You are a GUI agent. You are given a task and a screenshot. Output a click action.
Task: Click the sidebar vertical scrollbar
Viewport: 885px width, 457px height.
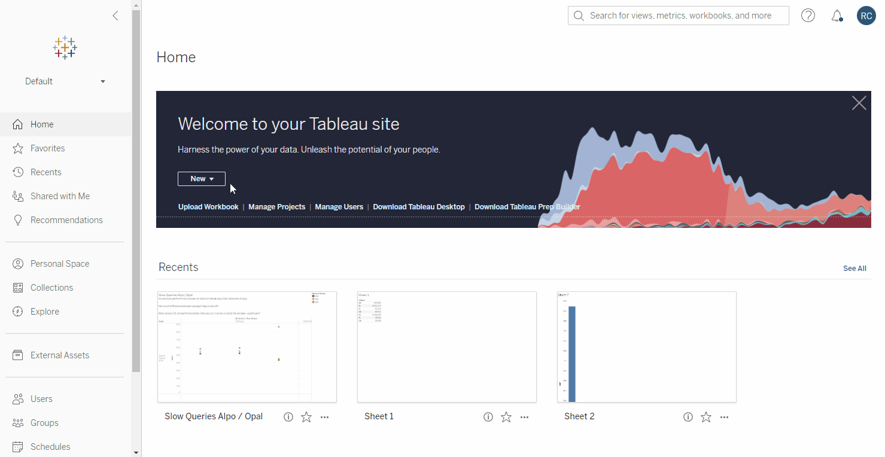pyautogui.click(x=136, y=191)
